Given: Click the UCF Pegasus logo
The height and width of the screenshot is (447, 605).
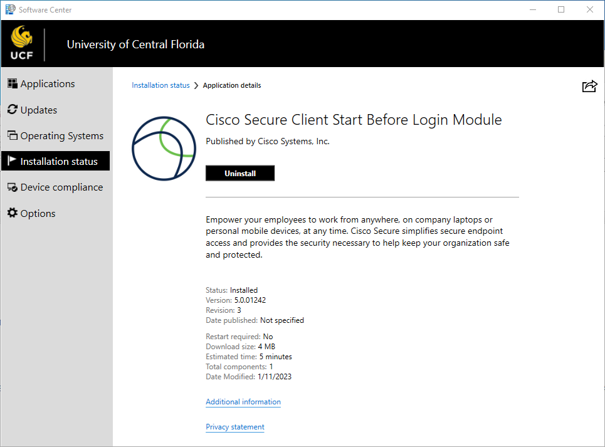Looking at the screenshot, I should [22, 43].
